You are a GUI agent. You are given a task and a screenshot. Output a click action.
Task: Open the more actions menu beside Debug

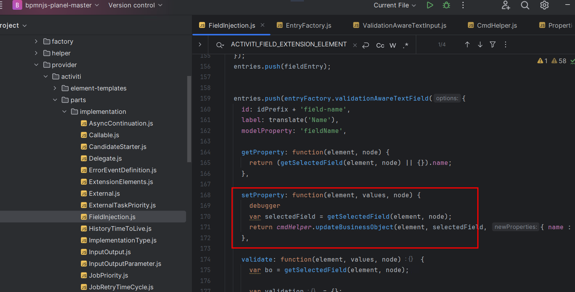click(463, 5)
